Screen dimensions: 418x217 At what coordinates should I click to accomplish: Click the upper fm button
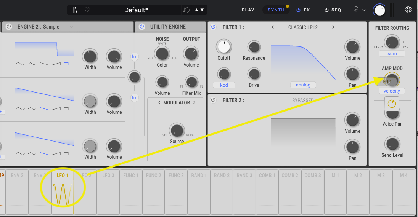[135, 57]
